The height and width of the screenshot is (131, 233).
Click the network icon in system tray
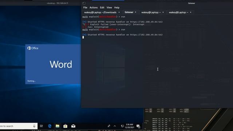point(122,126)
